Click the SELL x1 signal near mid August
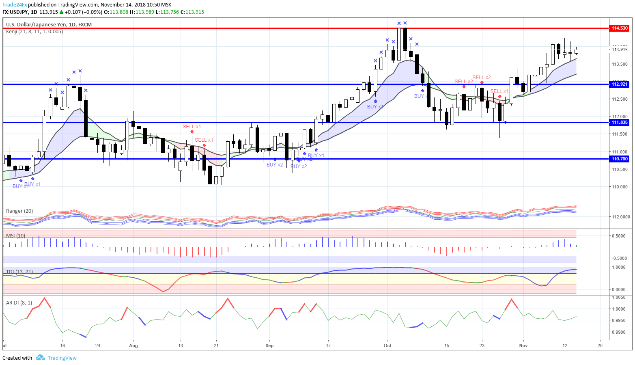This screenshot has width=635, height=365. tap(192, 127)
